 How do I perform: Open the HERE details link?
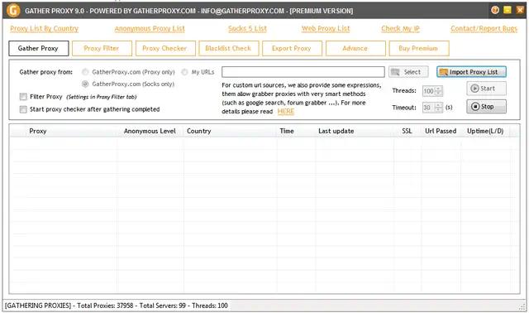286,111
